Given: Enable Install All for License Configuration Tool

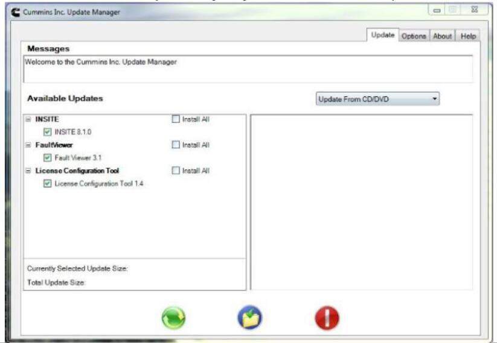Looking at the screenshot, I should tap(176, 171).
